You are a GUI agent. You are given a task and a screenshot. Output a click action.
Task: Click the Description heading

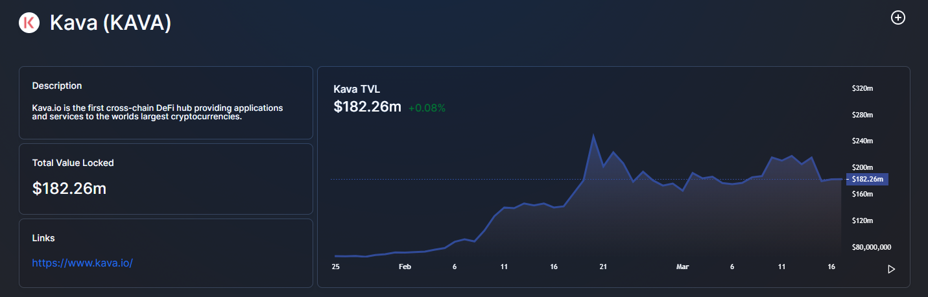pos(57,86)
